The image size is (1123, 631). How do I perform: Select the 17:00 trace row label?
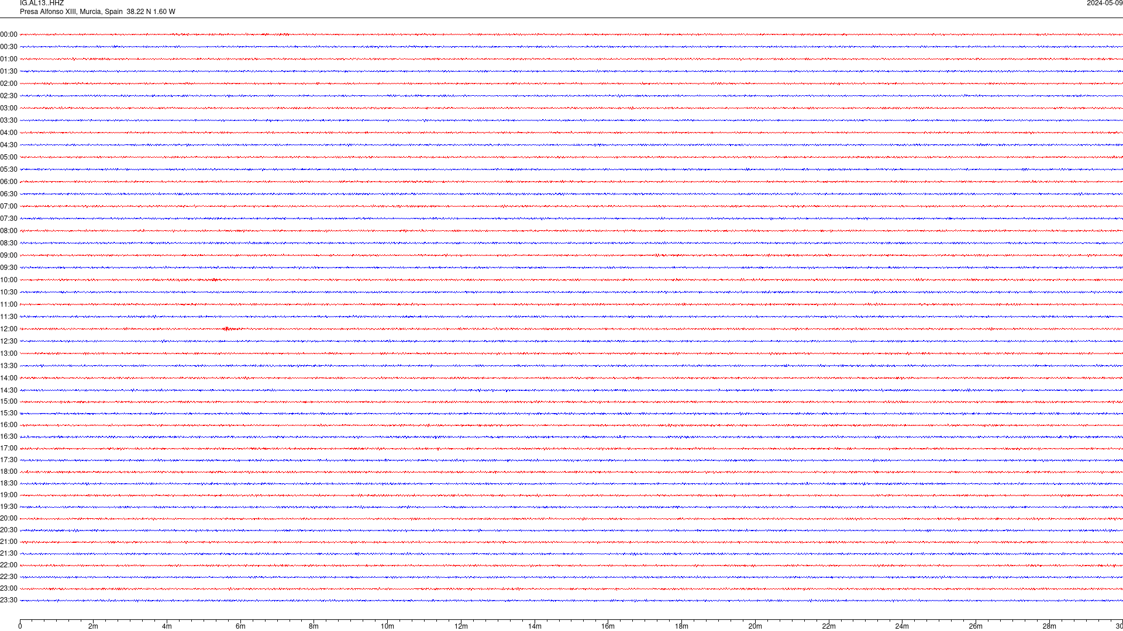click(9, 448)
